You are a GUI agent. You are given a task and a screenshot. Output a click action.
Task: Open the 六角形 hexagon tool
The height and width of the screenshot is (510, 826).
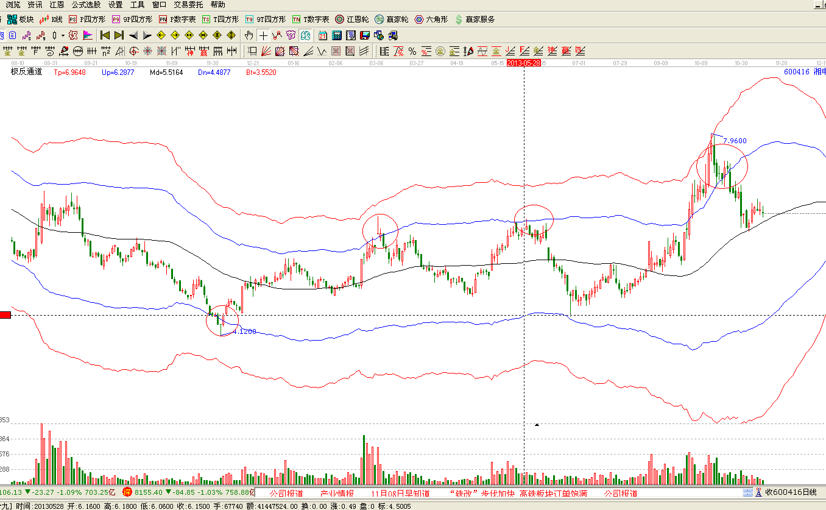point(431,19)
